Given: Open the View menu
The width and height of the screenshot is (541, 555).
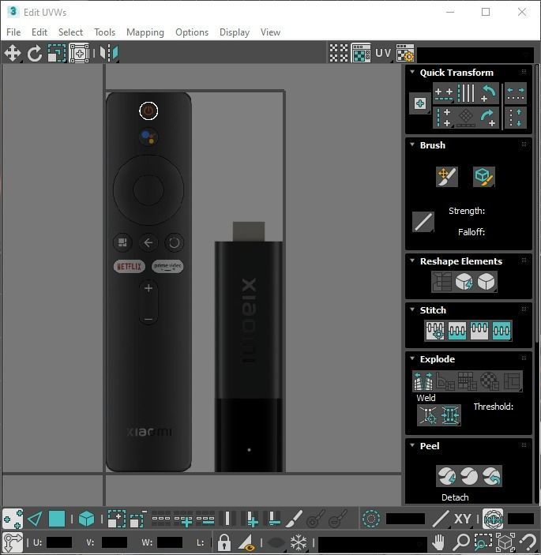Looking at the screenshot, I should tap(270, 32).
